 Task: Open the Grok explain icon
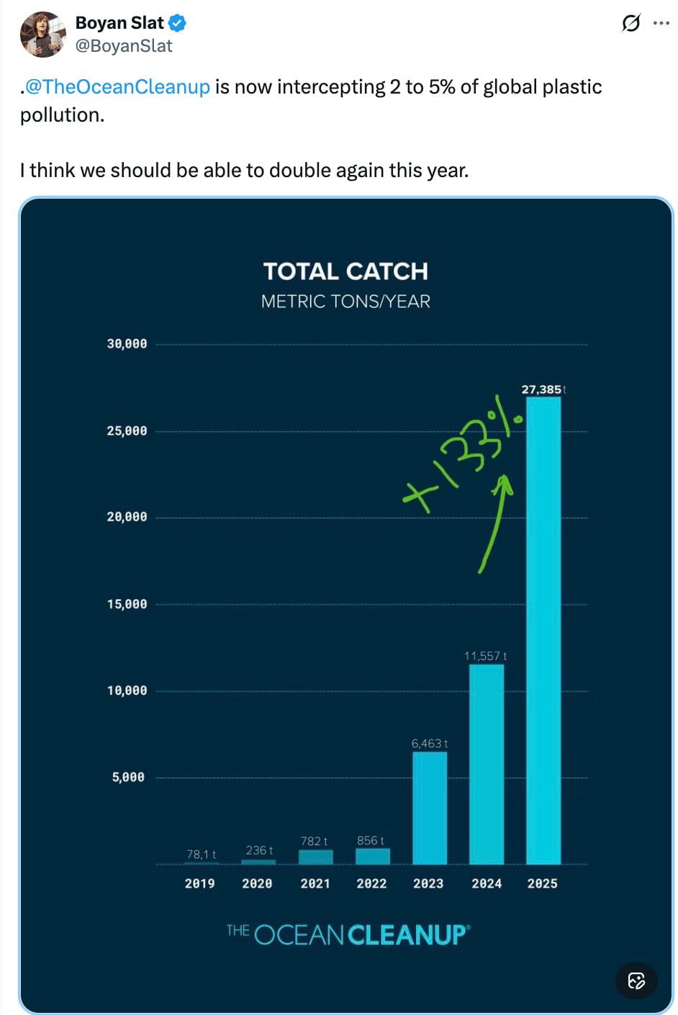[x=630, y=24]
